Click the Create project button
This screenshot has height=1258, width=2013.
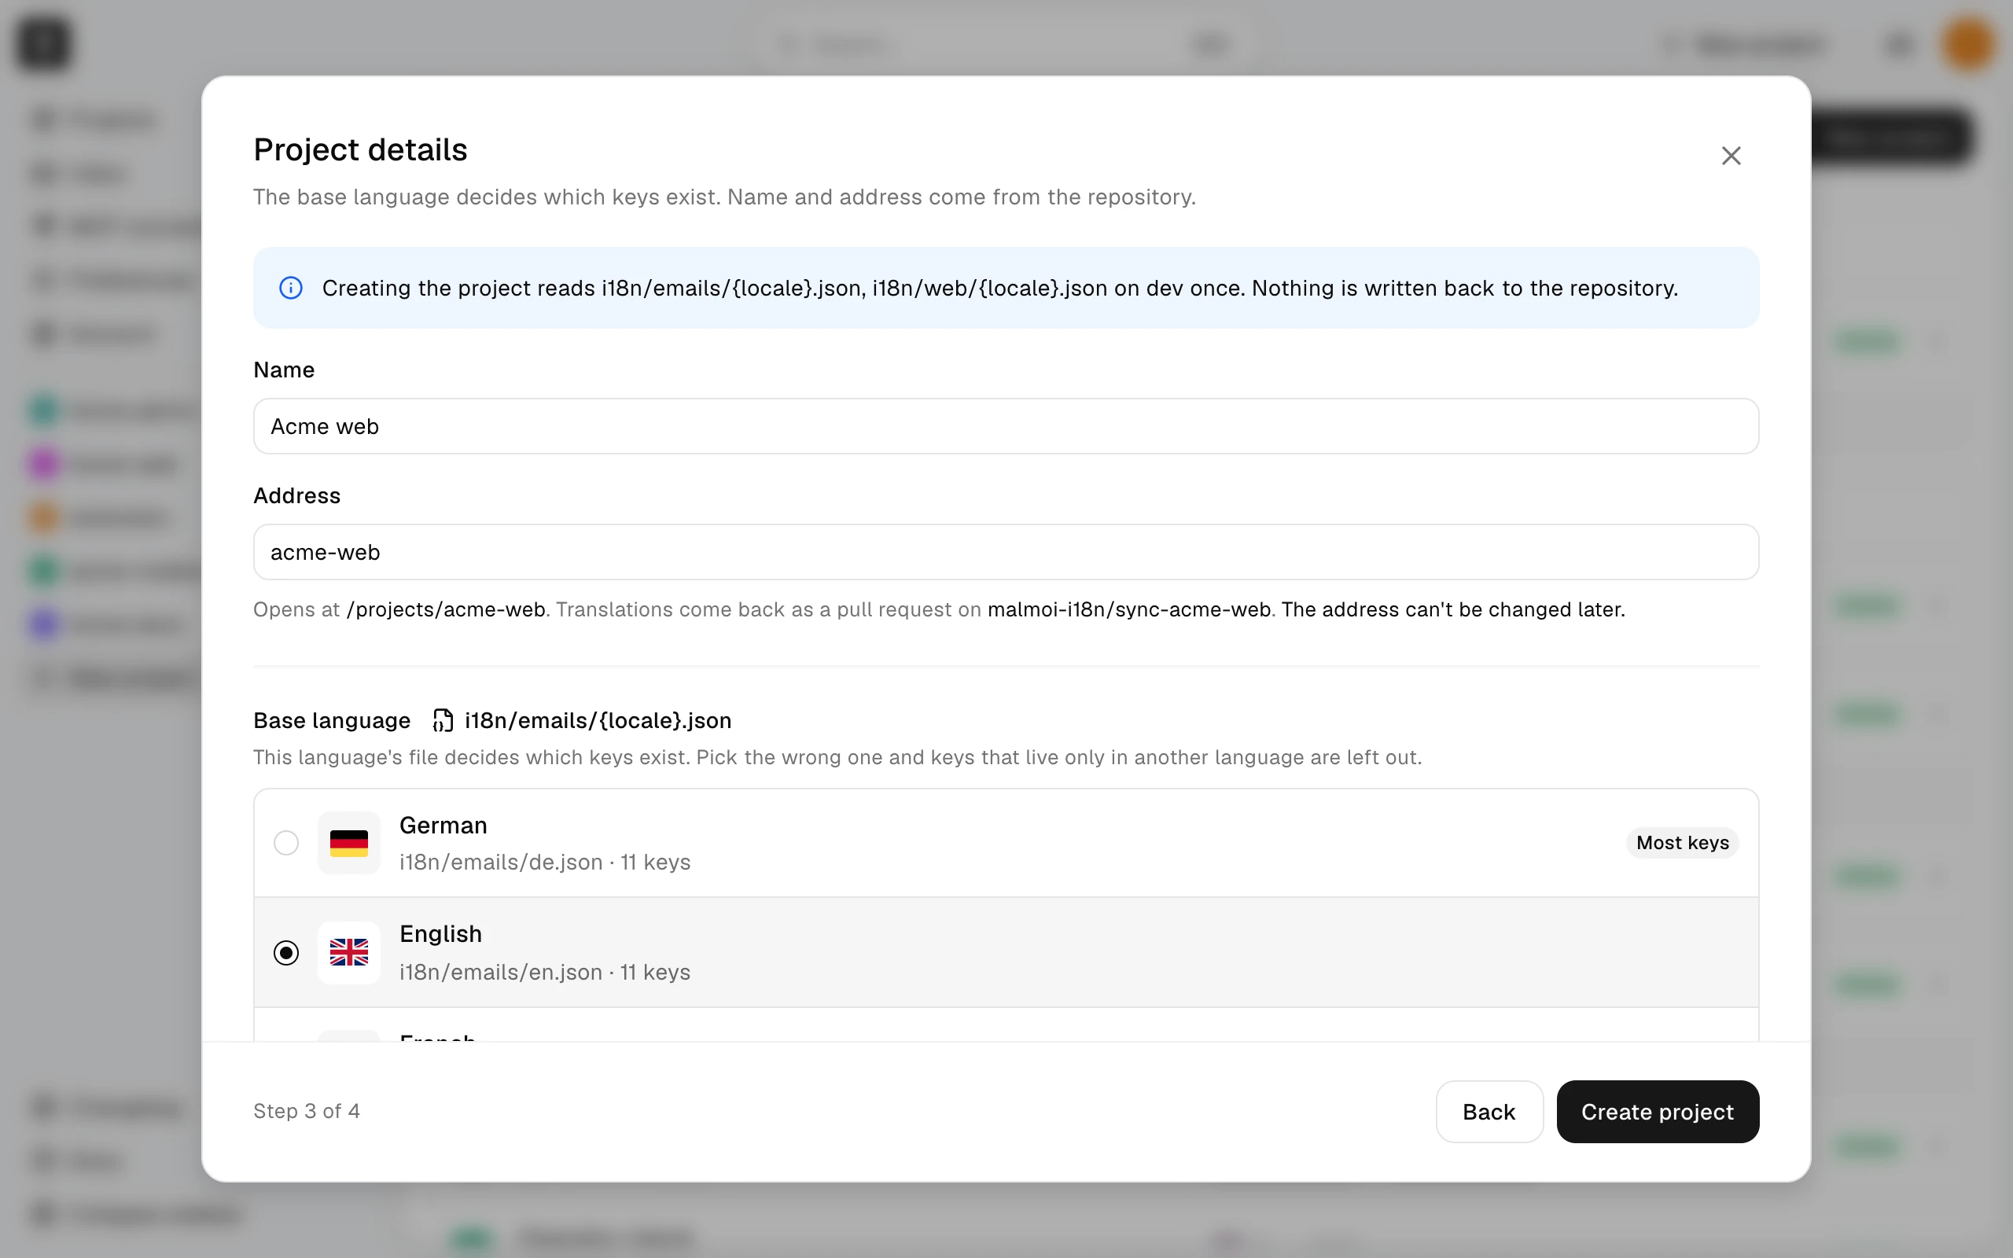tap(1657, 1112)
